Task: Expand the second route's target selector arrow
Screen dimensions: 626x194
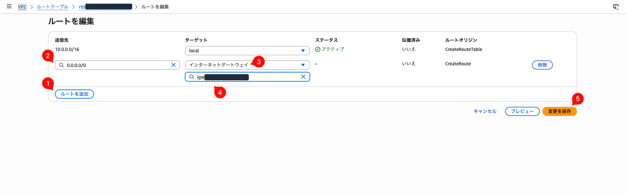Action: click(303, 65)
